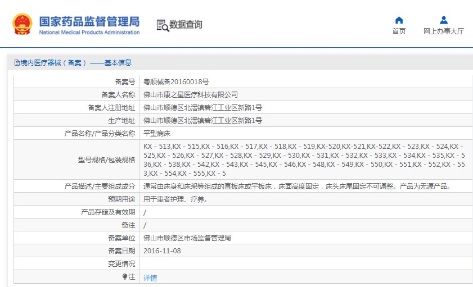Select the 备案号 value 粤顺械备20160018号
This screenshot has width=473, height=287.
click(x=176, y=81)
